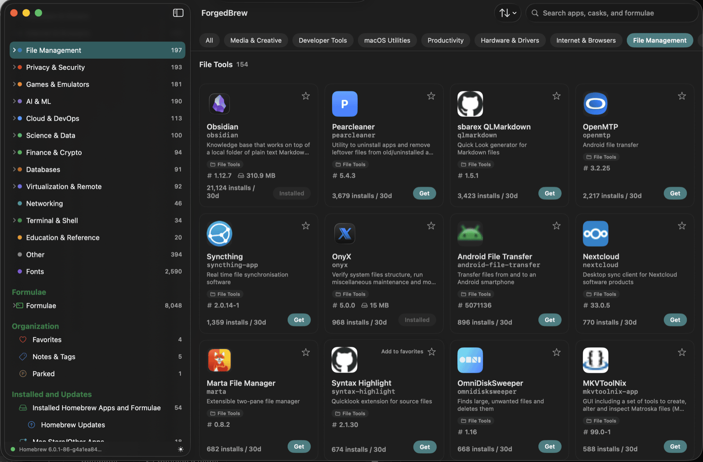This screenshot has width=703, height=462.
Task: Open the Pearcleaner app icon
Action: point(344,104)
